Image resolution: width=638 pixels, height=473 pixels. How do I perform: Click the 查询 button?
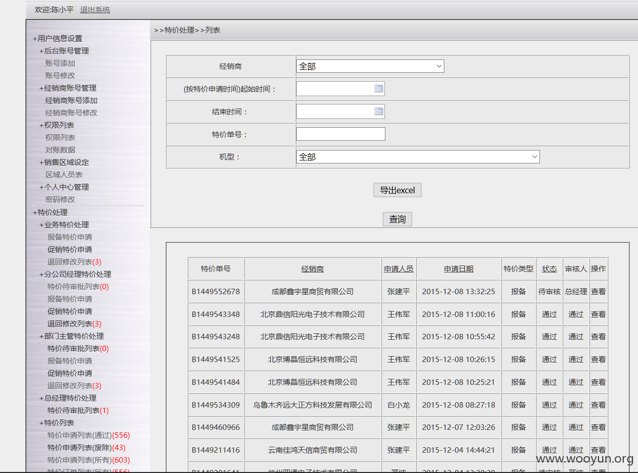(397, 219)
